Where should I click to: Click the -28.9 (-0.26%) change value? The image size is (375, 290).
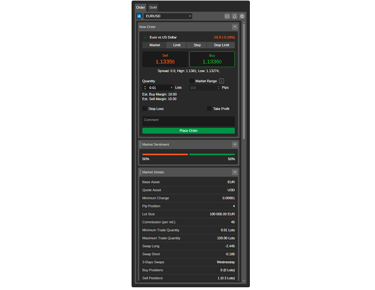(x=224, y=37)
